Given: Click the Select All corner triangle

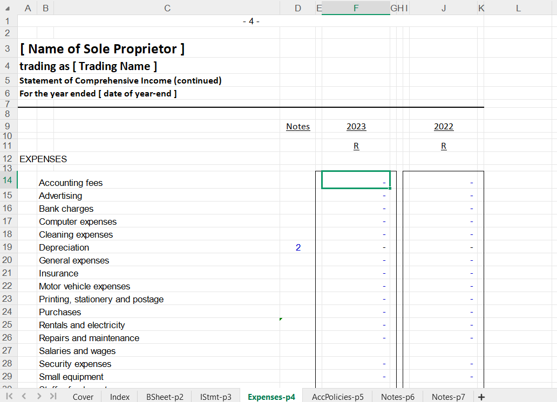Looking at the screenshot, I should [9, 8].
